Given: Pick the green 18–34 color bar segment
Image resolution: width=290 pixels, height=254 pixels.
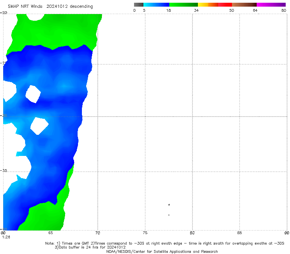Looking at the screenshot, I should click(183, 5).
